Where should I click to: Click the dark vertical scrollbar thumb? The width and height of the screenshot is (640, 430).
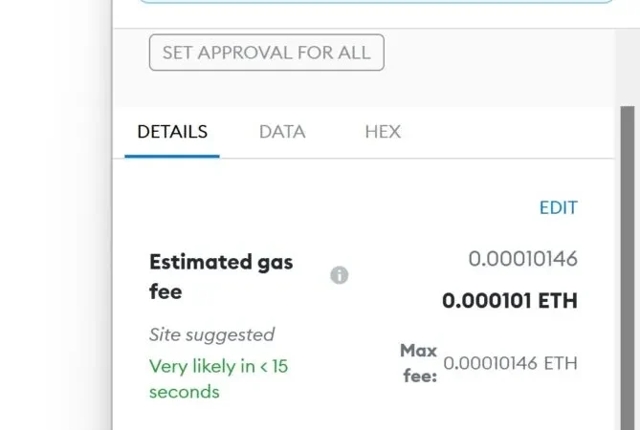point(628,269)
